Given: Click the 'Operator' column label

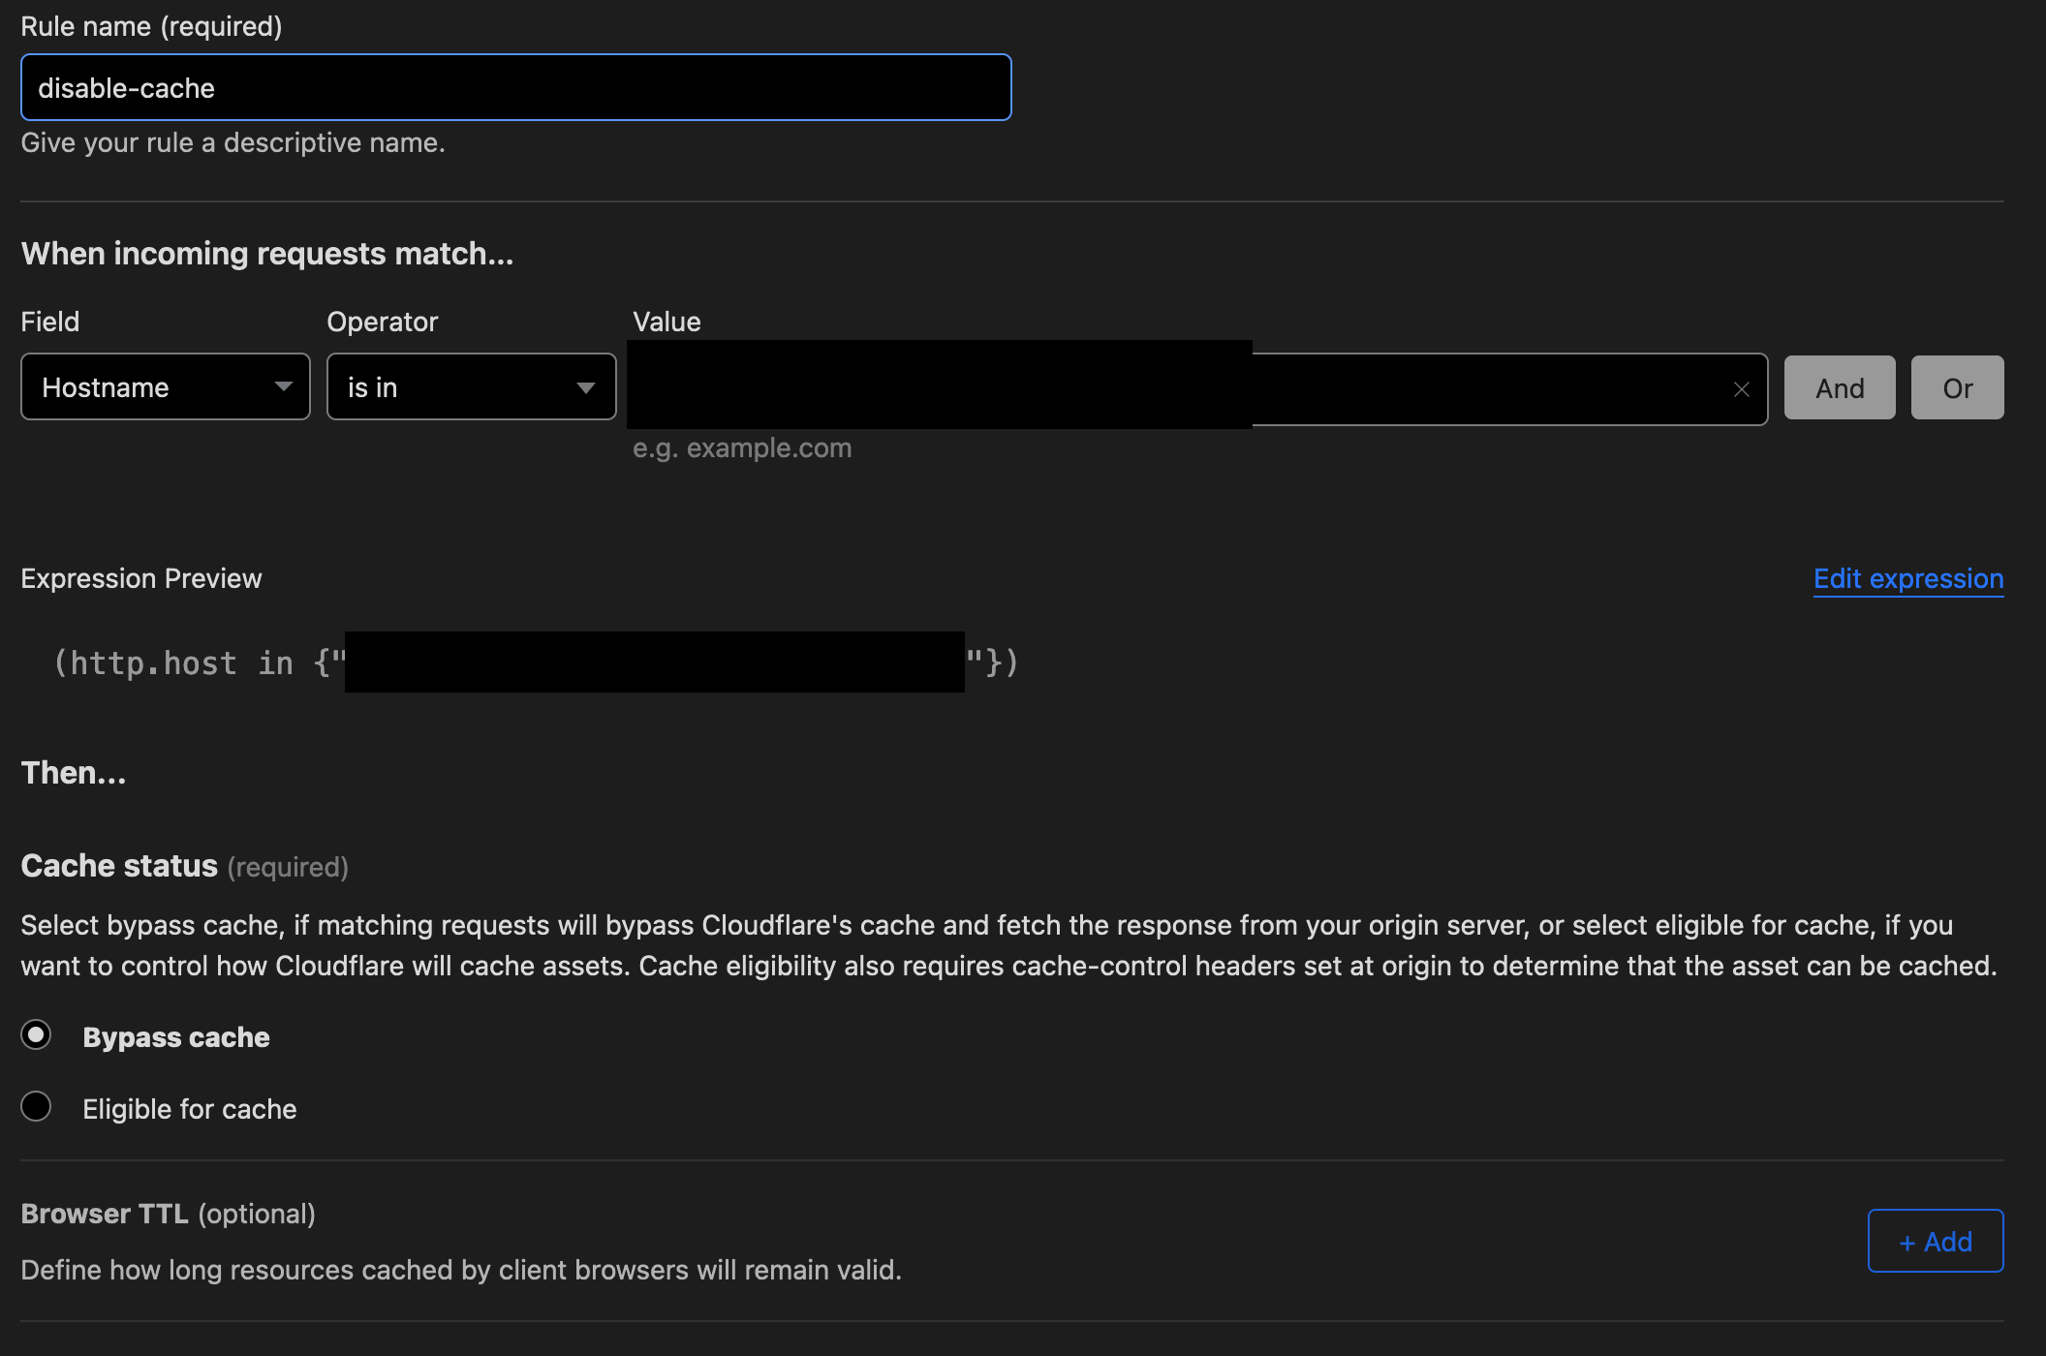Looking at the screenshot, I should 382,322.
